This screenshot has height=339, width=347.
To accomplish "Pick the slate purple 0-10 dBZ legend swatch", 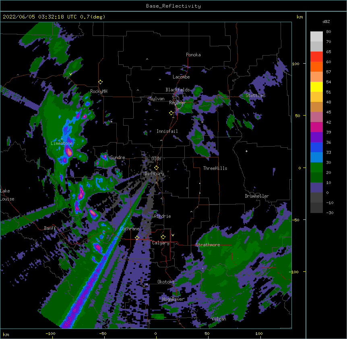I will click(x=316, y=188).
